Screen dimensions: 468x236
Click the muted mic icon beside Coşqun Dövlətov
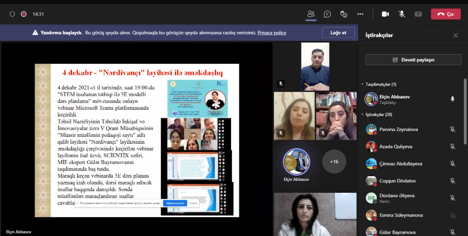452,181
